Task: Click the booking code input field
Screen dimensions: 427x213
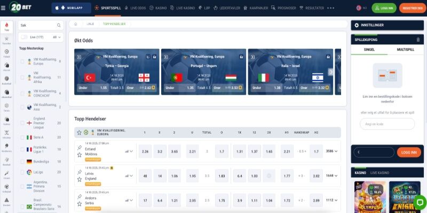Action: point(387,124)
